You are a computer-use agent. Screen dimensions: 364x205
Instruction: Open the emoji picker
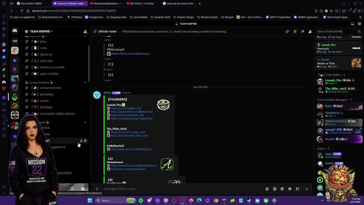(x=290, y=189)
